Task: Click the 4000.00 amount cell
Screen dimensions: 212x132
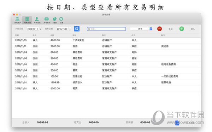Action: 55,40
